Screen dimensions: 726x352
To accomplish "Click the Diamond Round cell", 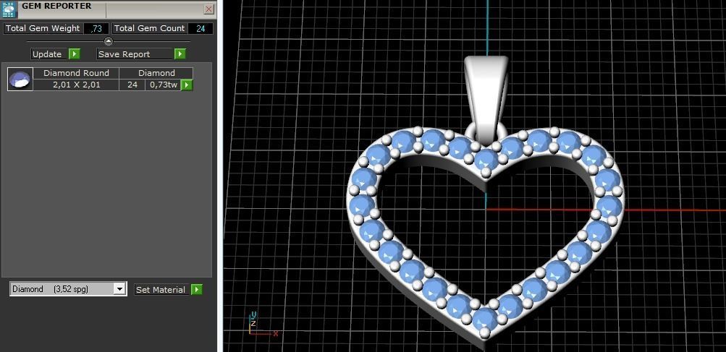I will 77,73.
